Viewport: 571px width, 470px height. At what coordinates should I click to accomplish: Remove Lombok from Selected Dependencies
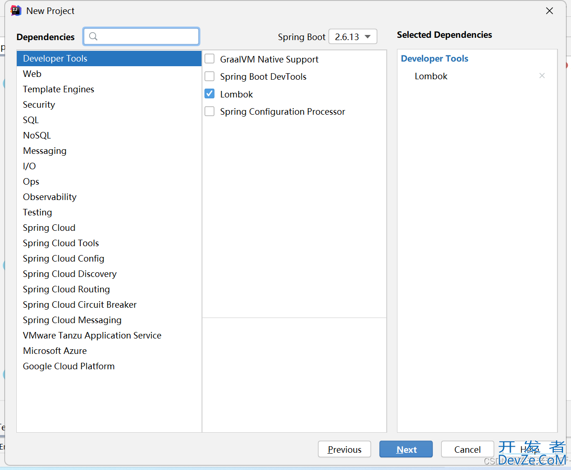tap(542, 76)
